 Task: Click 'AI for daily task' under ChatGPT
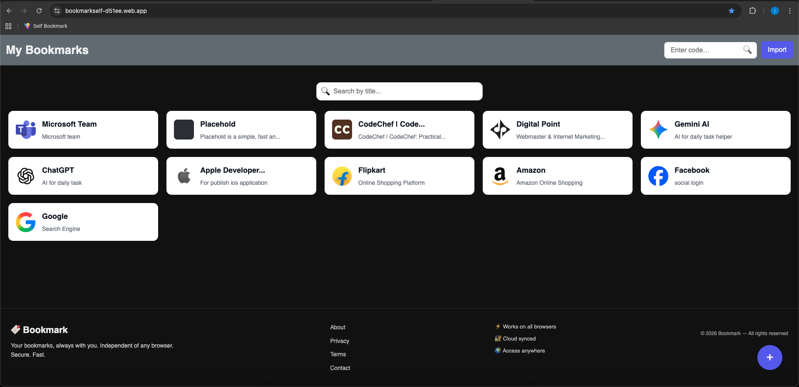click(62, 183)
